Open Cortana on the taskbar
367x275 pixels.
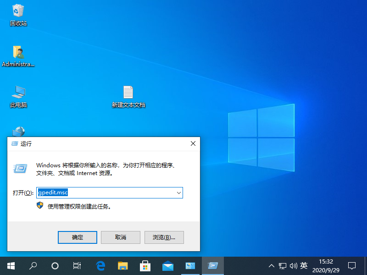coord(55,266)
